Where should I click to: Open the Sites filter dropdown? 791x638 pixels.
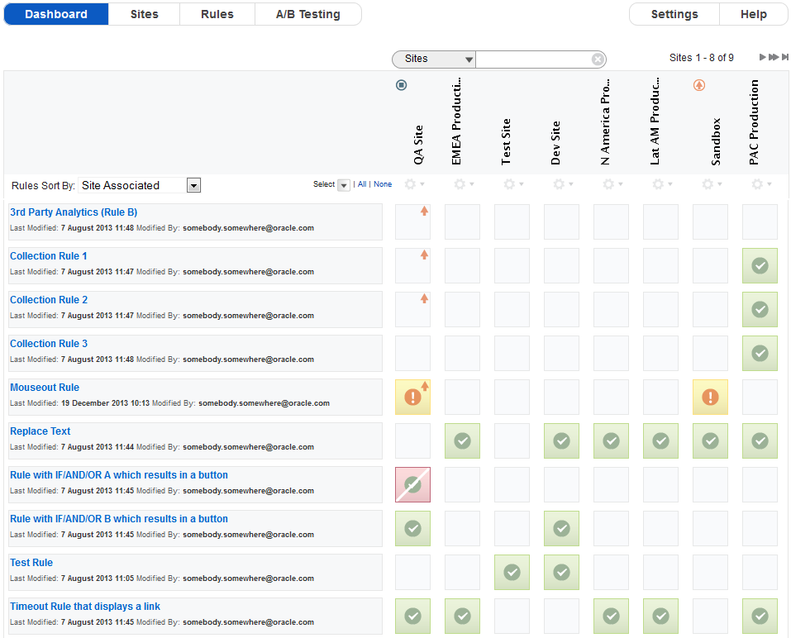tap(434, 59)
